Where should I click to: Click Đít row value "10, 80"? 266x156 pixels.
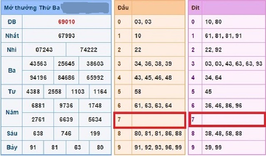click(213, 22)
